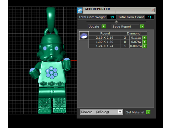Image resolution: width=171 pixels, height=128 pixels.
Task: Click green arrow on 0.007tw row
Action: click(x=145, y=46)
